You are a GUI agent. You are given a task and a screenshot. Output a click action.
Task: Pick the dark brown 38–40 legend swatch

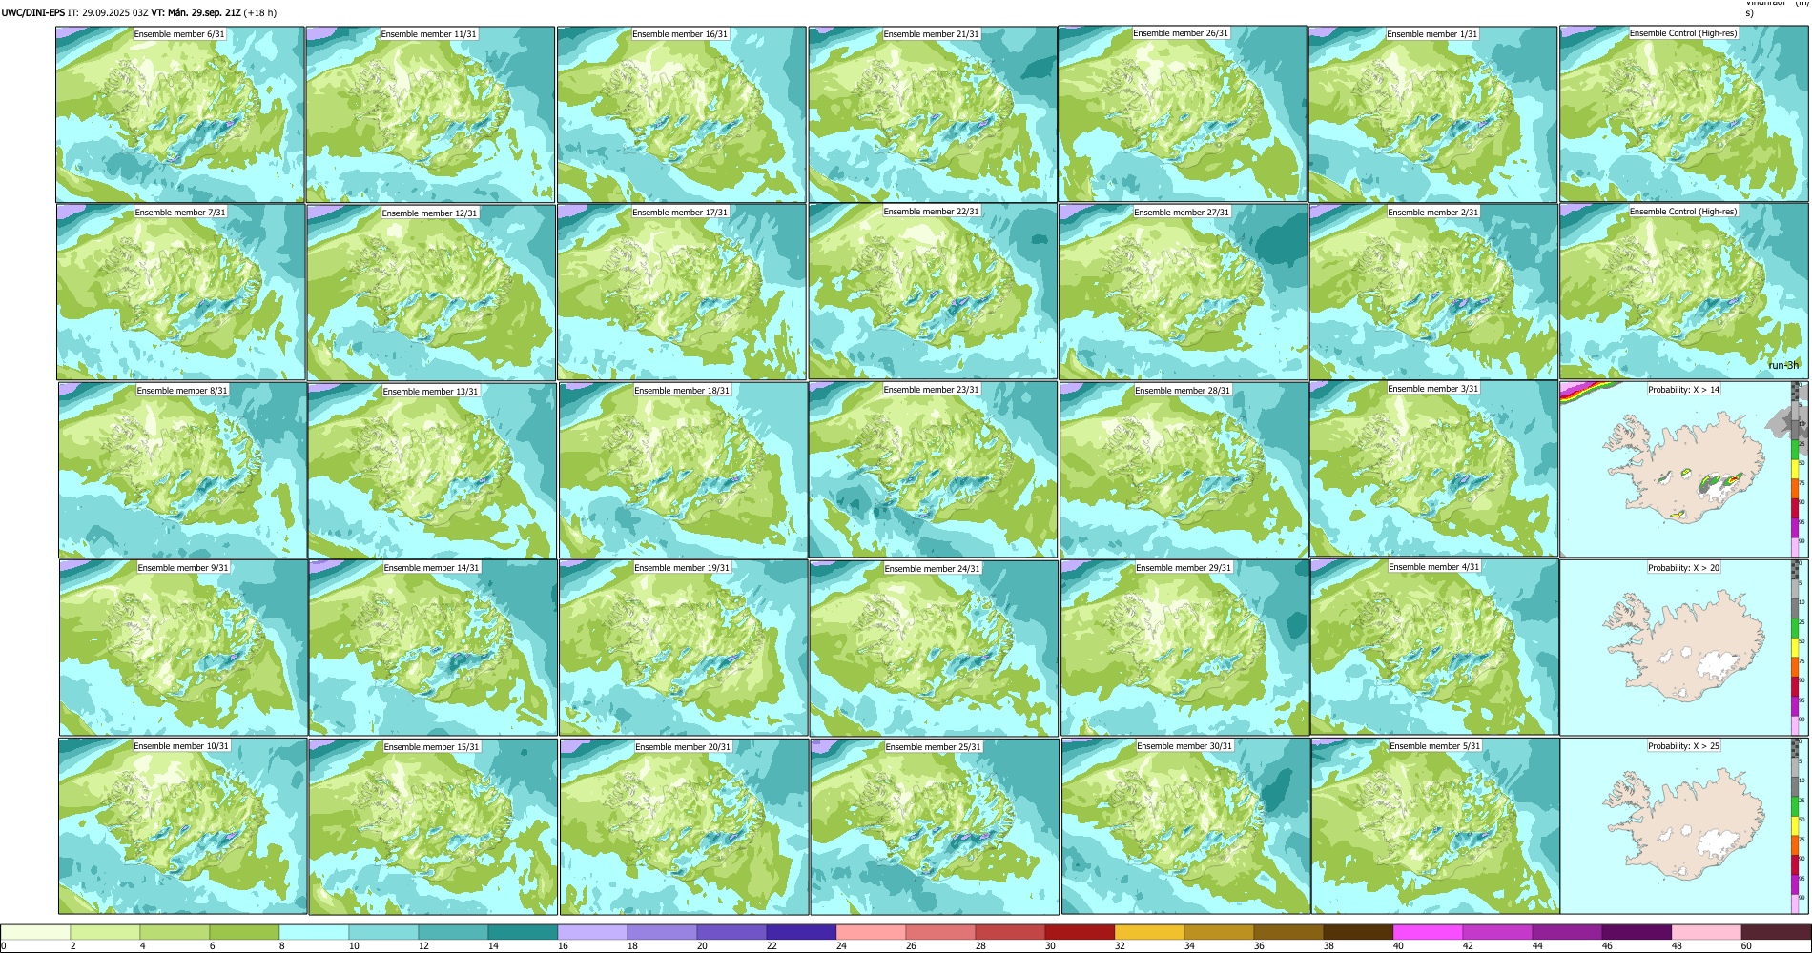[x=1358, y=932]
